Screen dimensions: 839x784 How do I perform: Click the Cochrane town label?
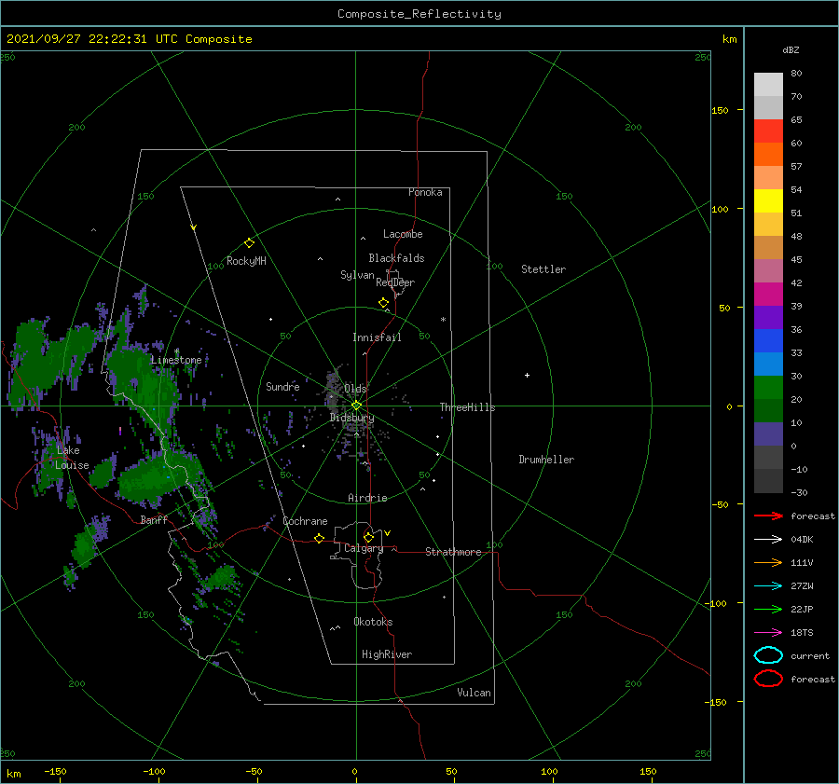(305, 521)
